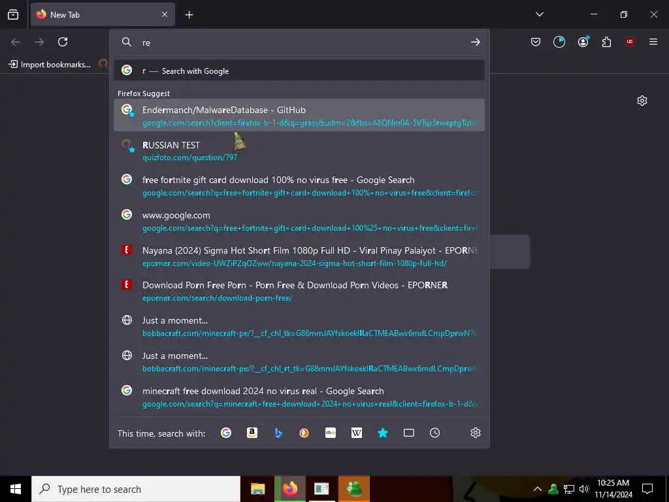Search in history with the clock icon
The image size is (669, 502).
[434, 433]
